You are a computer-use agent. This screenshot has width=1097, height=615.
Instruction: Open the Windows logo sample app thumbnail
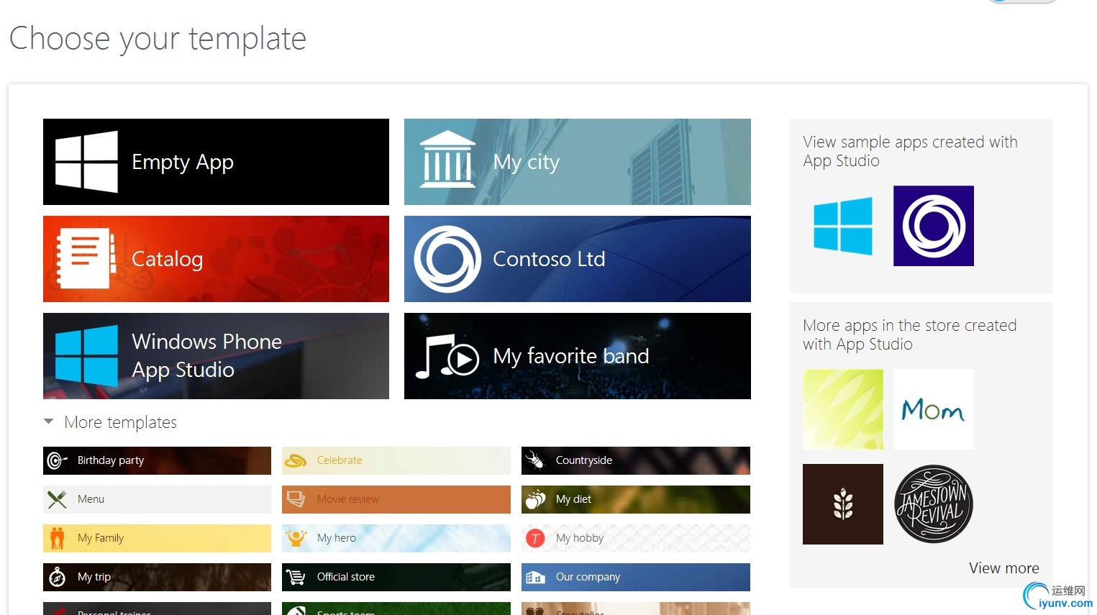[x=843, y=226]
